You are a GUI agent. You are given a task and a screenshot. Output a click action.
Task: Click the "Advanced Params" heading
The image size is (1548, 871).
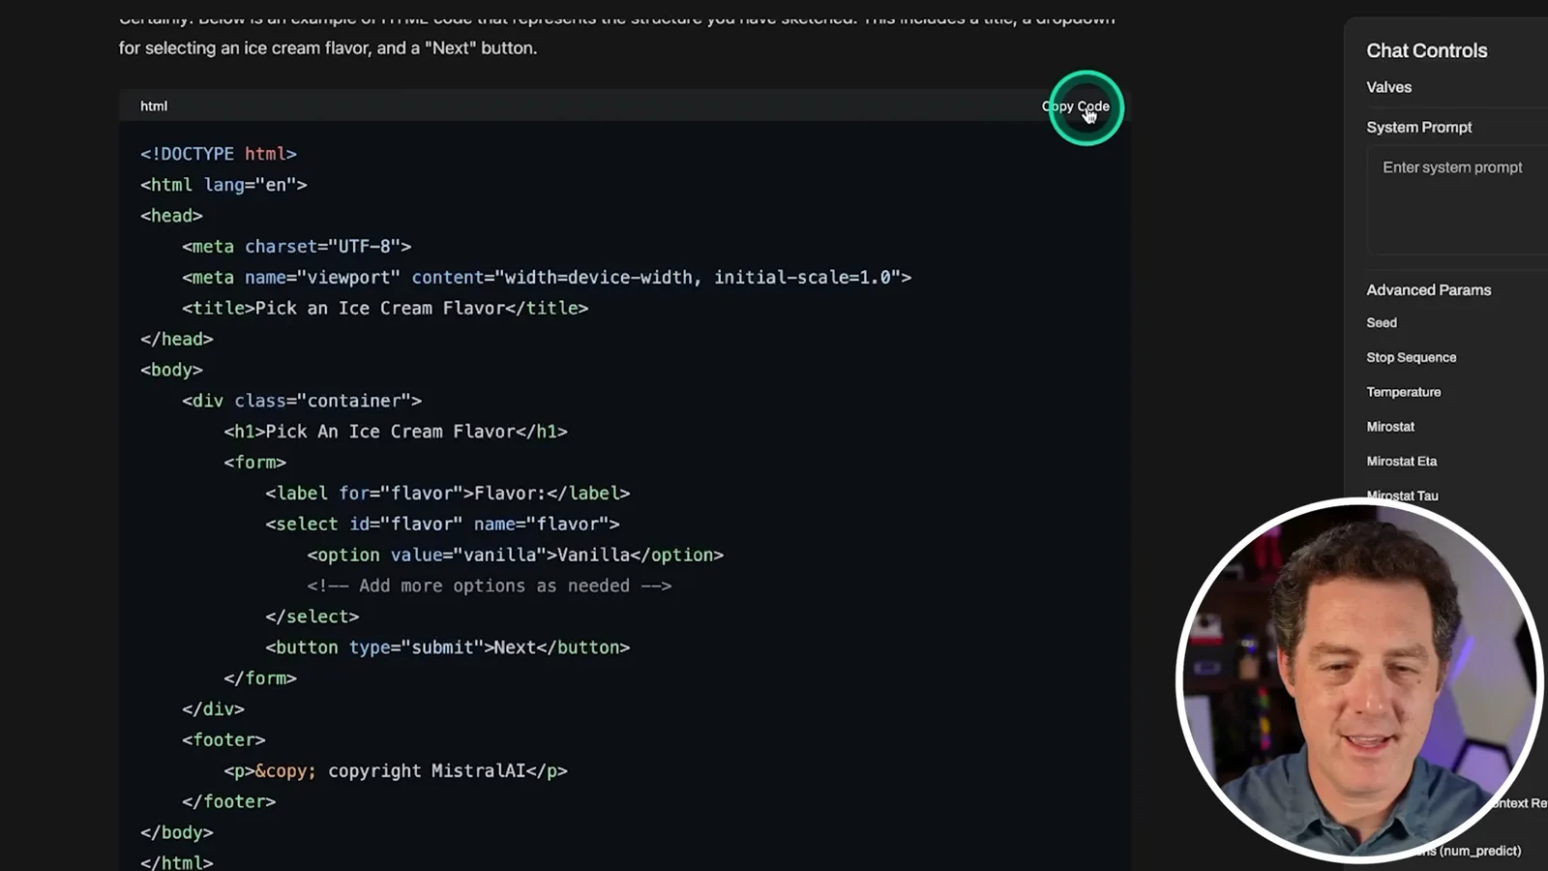click(1428, 290)
